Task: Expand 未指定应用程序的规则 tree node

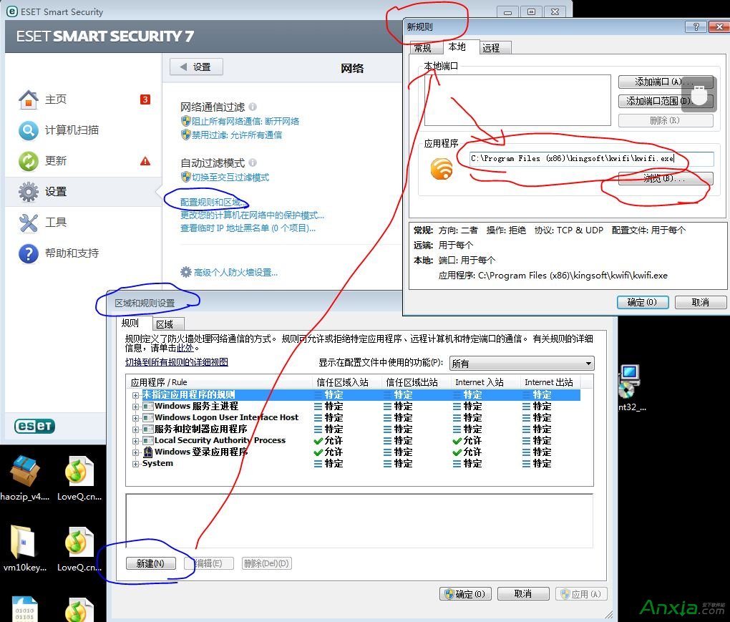Action: coord(135,395)
